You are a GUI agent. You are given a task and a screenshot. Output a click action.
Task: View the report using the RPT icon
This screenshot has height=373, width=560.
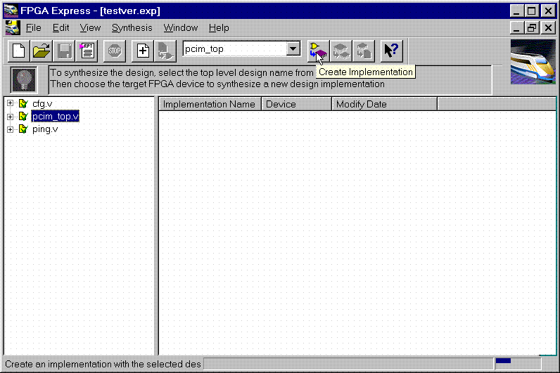coord(87,51)
